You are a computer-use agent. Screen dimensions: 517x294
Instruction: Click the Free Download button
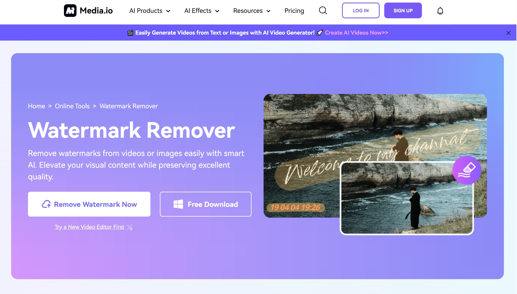coord(206,204)
